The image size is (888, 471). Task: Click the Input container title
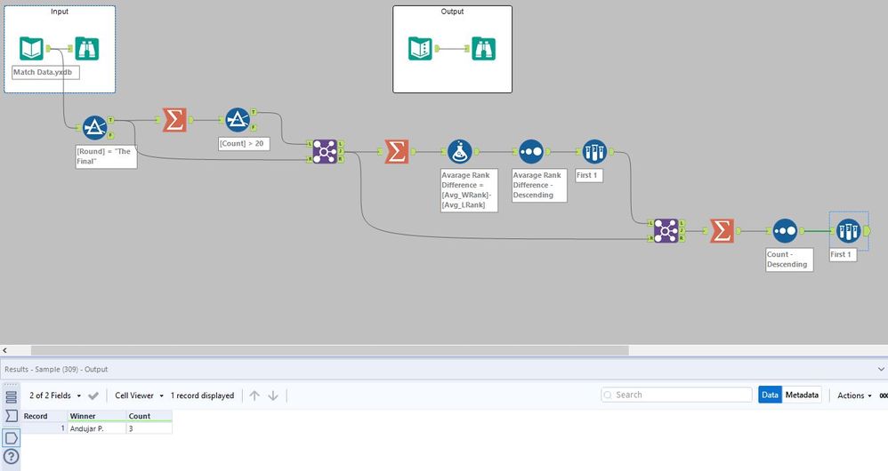[60, 12]
